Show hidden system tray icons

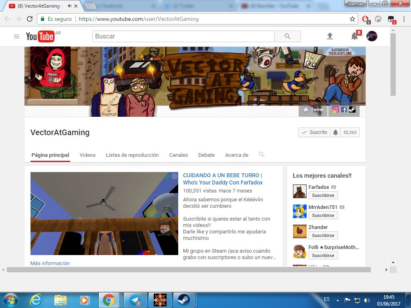(x=338, y=300)
